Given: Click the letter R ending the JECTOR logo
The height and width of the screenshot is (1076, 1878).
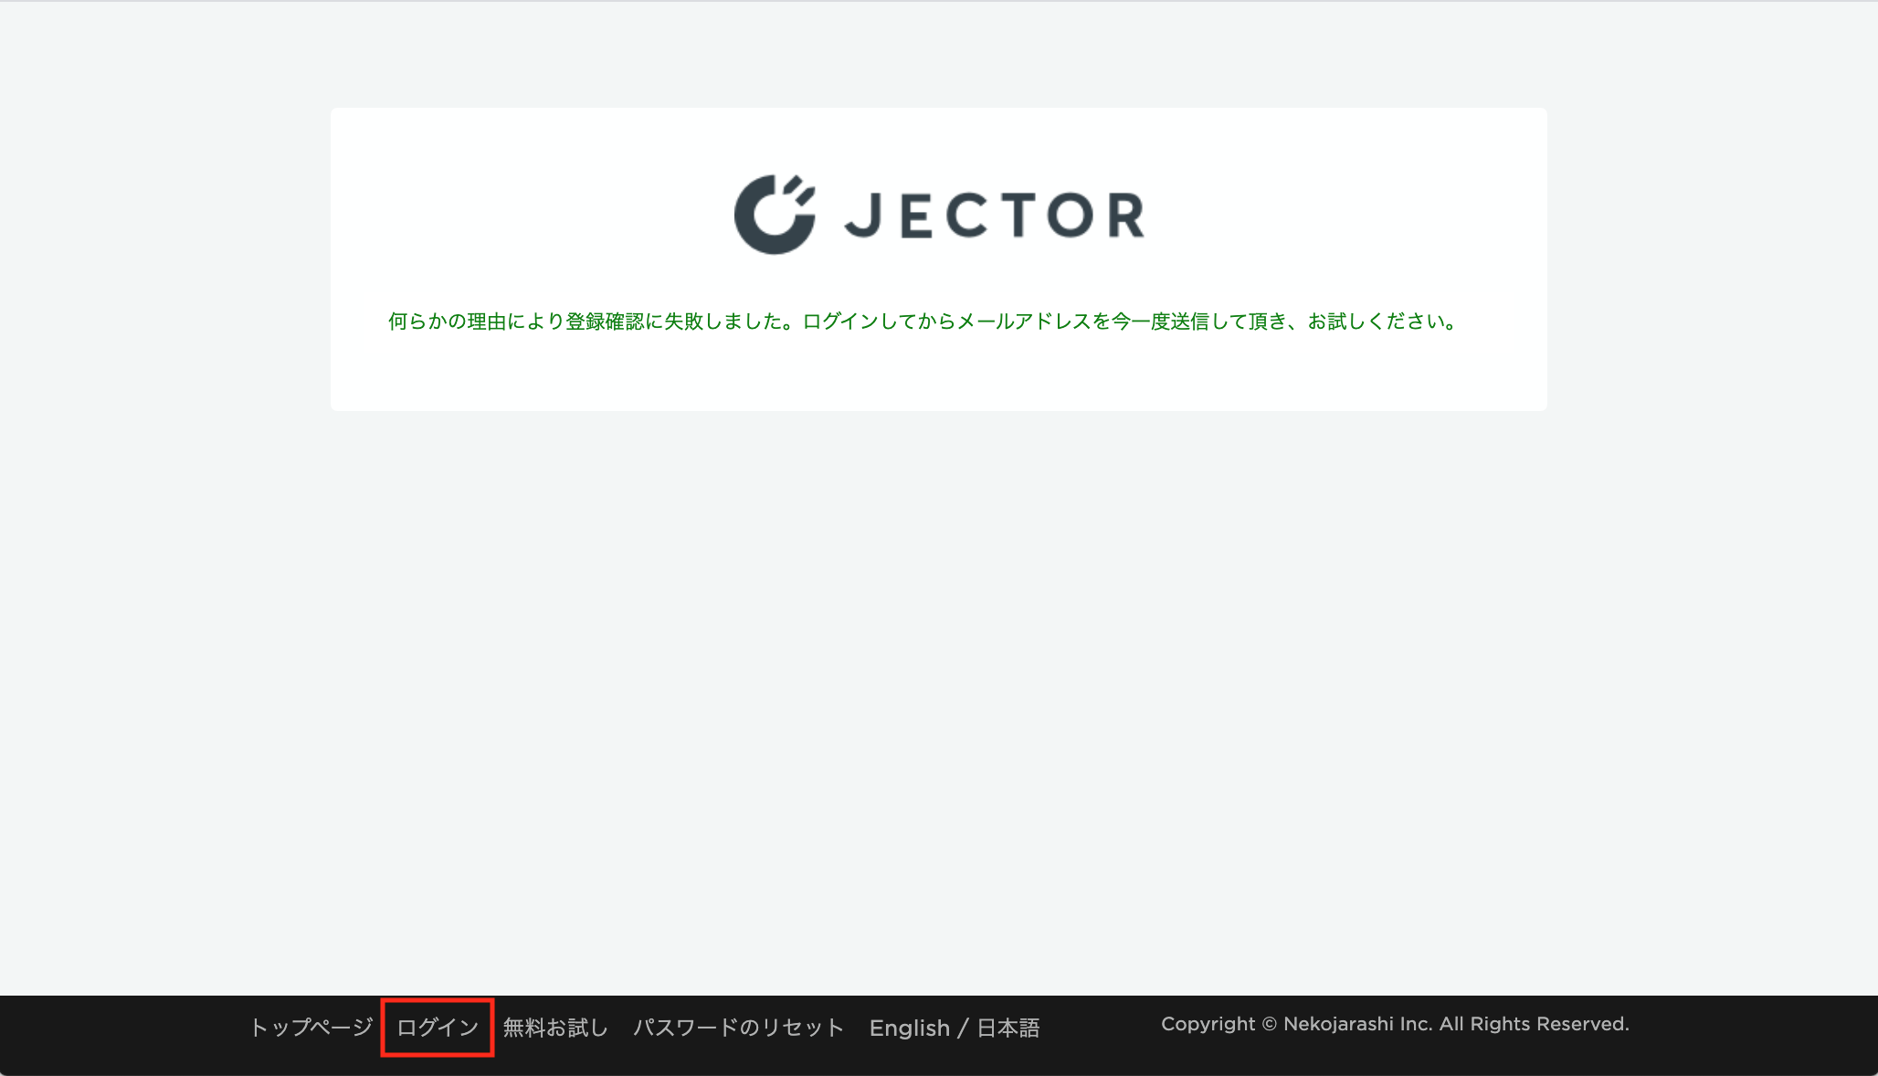Looking at the screenshot, I should [x=1126, y=216].
